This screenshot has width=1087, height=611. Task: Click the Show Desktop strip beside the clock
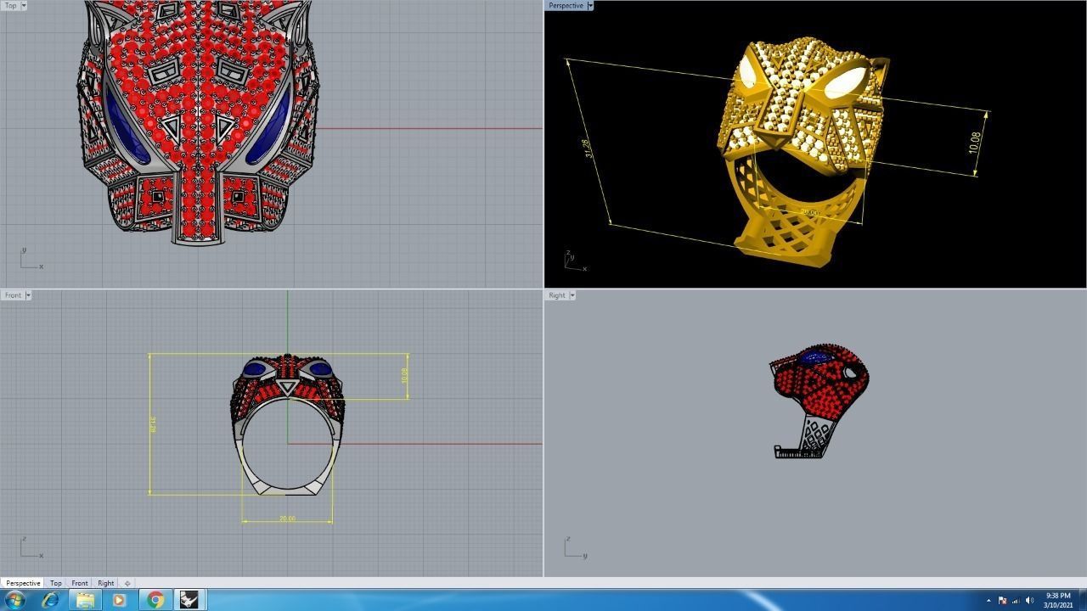(x=1082, y=600)
